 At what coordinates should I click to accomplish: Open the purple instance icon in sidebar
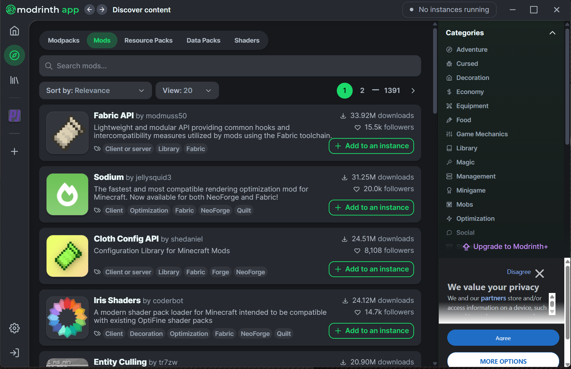click(x=14, y=115)
